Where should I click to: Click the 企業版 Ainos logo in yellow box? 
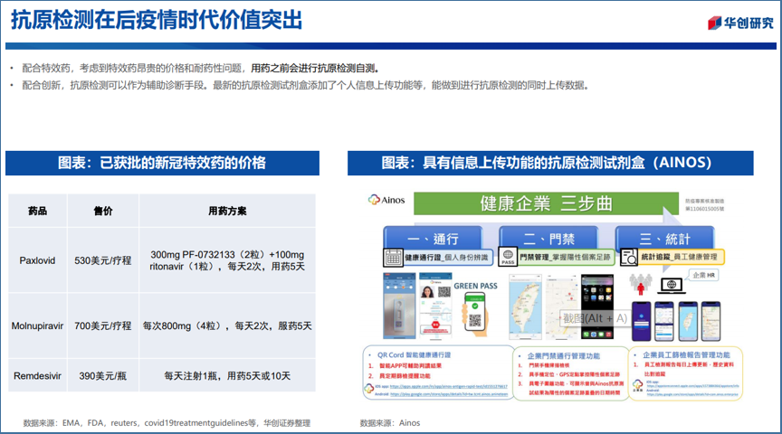[x=637, y=385]
